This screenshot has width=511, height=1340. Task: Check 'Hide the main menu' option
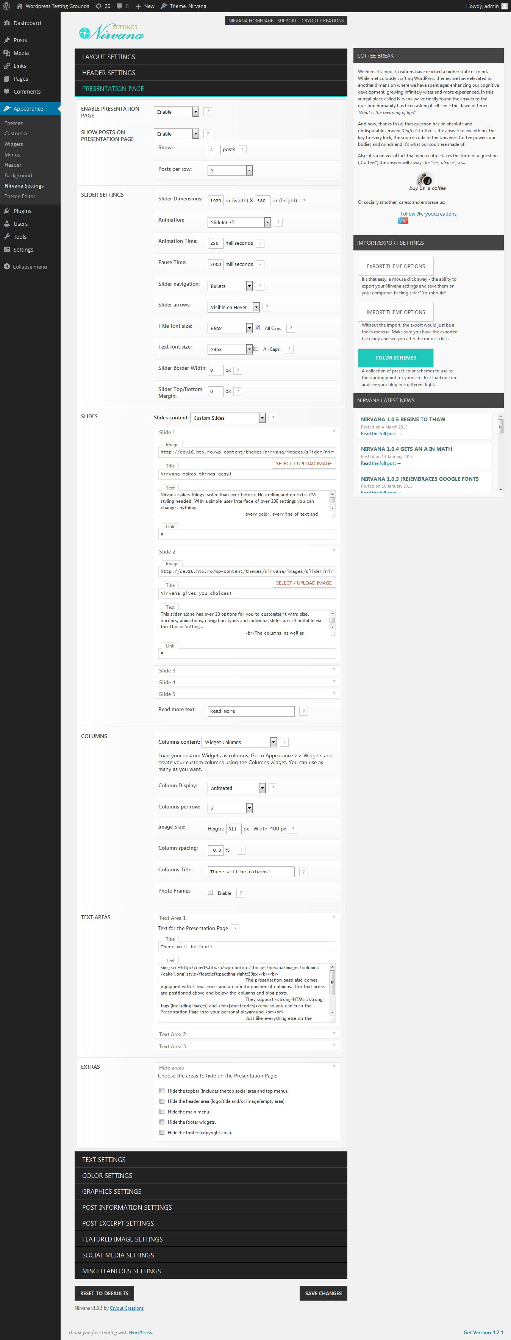point(162,1111)
